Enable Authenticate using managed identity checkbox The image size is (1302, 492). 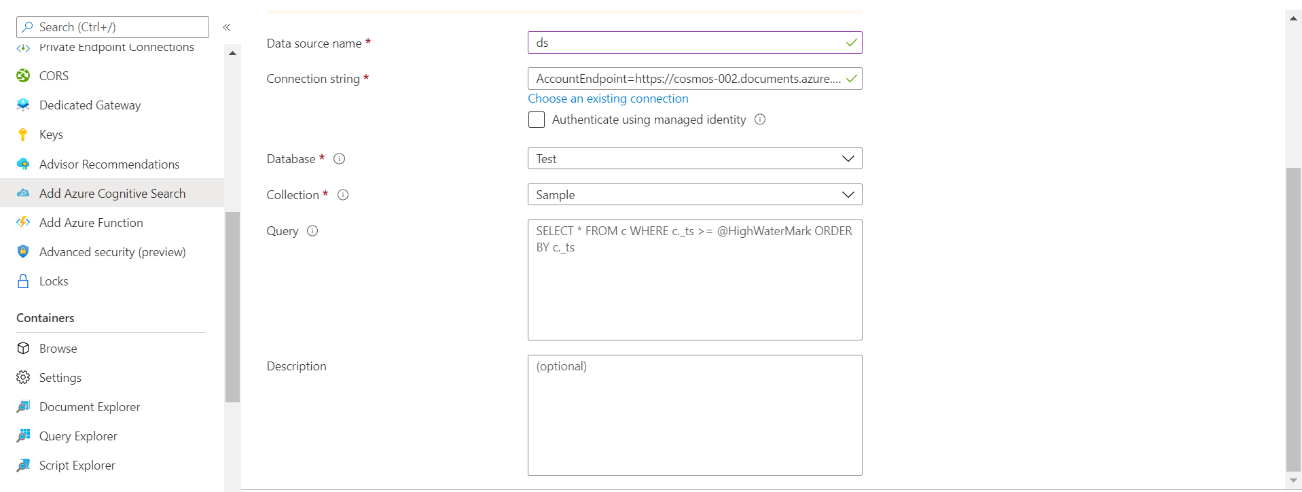coord(537,120)
